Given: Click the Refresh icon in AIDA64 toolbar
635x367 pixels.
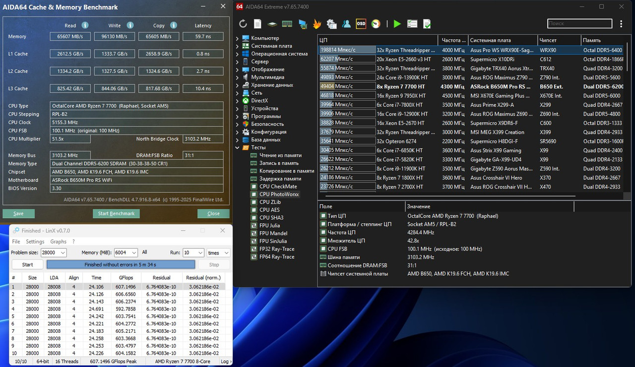Looking at the screenshot, I should click(x=243, y=24).
